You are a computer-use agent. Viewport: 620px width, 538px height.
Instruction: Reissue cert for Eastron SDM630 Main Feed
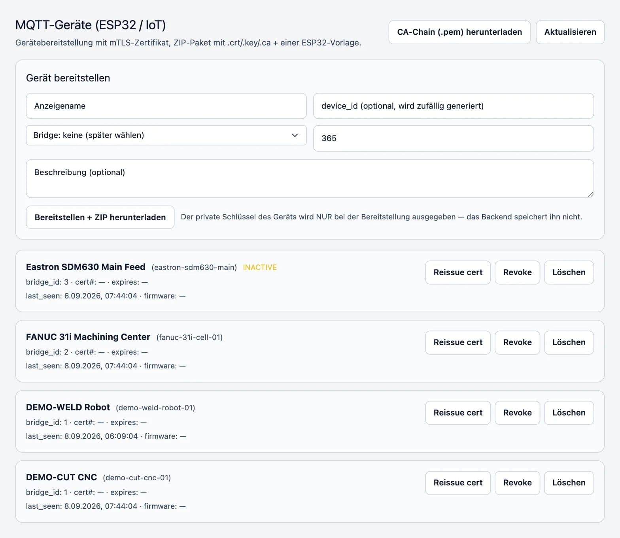458,272
